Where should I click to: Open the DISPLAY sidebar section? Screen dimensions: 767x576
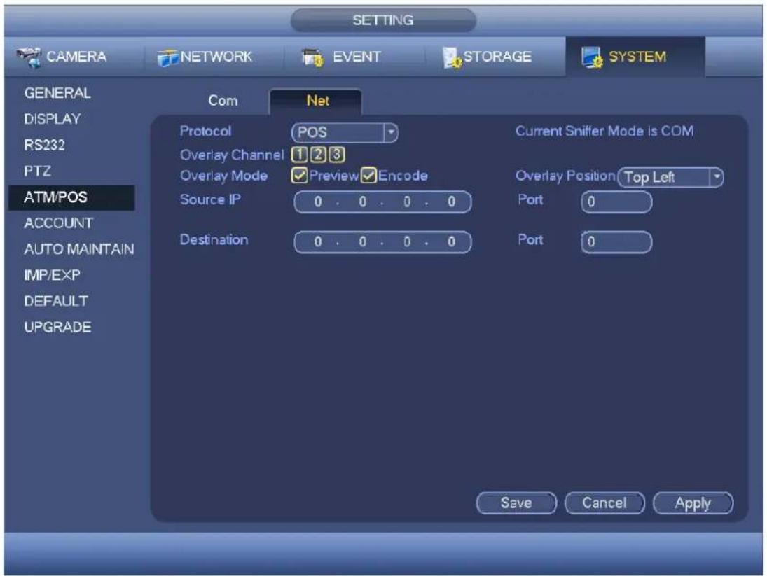(53, 119)
